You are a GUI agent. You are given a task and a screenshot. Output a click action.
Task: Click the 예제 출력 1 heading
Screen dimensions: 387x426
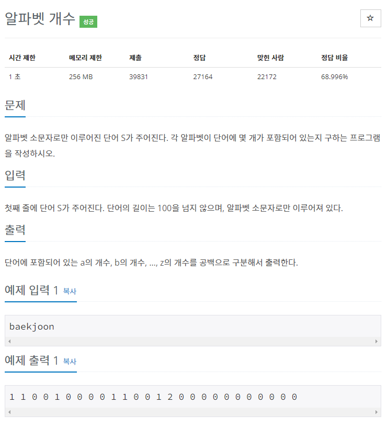(32, 361)
